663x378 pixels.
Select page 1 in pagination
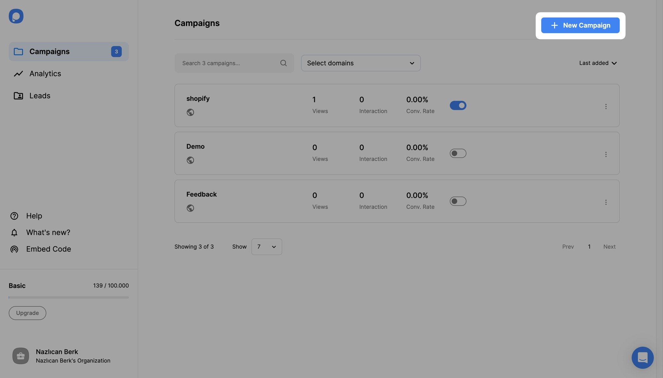[589, 247]
